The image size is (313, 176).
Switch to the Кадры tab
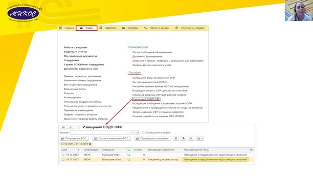[x=87, y=28]
